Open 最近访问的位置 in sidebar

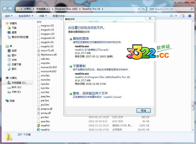click(18, 37)
